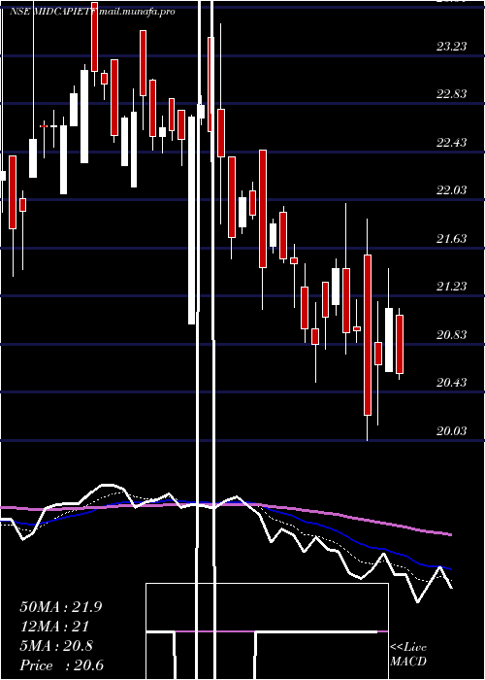Select the Price : 20.6 value

[x=61, y=665]
